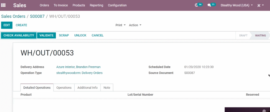Image resolution: width=270 pixels, height=112 pixels.
Task: Click the Validate button
Action: tap(46, 35)
